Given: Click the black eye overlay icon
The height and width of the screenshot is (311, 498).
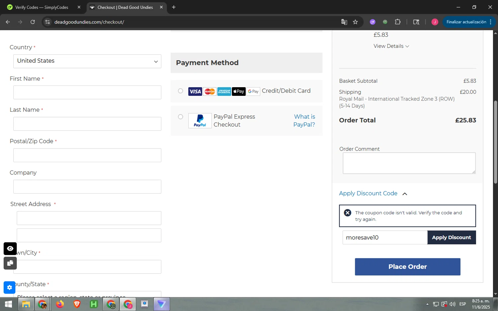Looking at the screenshot, I should (x=10, y=249).
